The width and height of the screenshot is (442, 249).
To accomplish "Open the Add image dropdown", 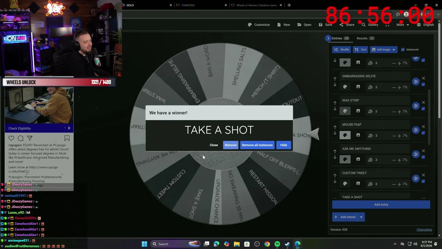I will (x=383, y=49).
